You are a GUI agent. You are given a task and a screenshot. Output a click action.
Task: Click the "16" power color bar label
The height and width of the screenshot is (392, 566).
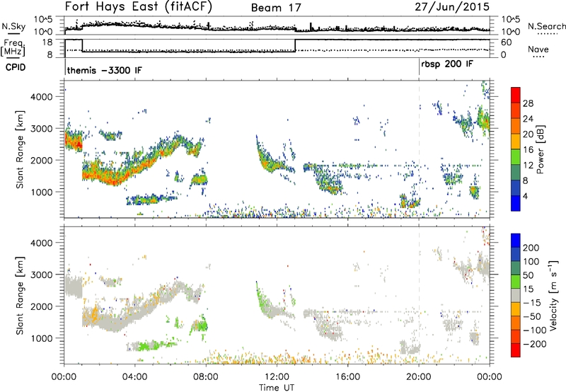coord(528,150)
